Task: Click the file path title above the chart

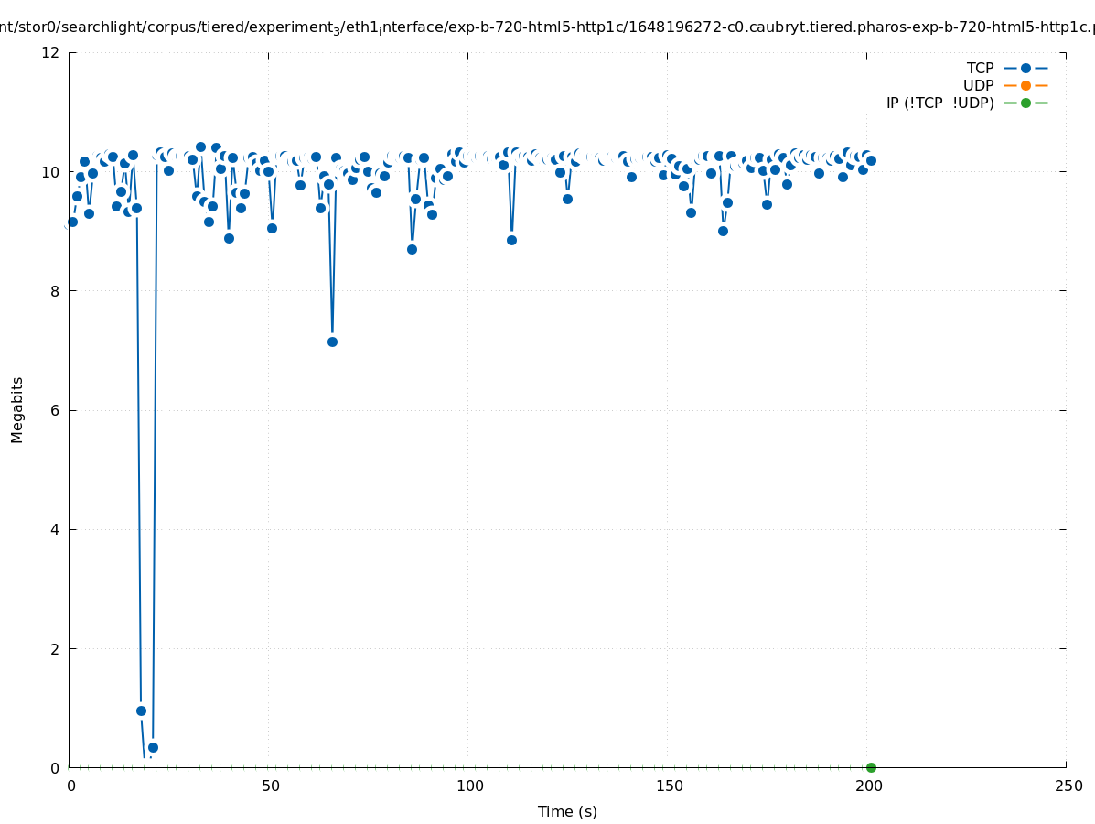Action: pos(547,27)
